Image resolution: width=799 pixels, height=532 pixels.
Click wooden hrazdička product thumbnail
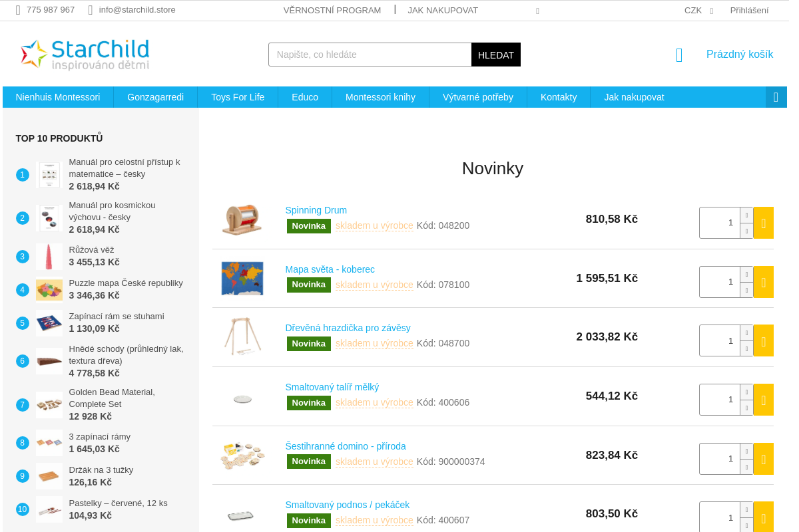[242, 336]
